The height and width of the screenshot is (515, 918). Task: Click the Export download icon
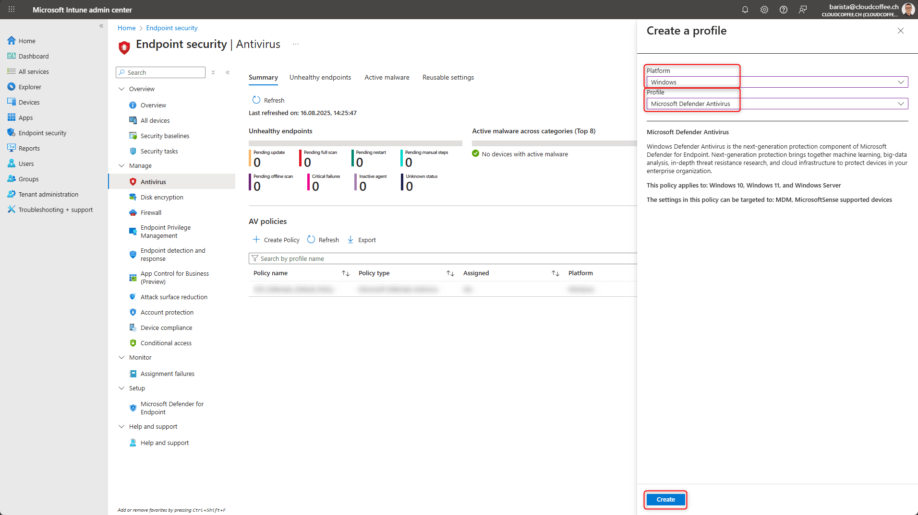tap(350, 240)
